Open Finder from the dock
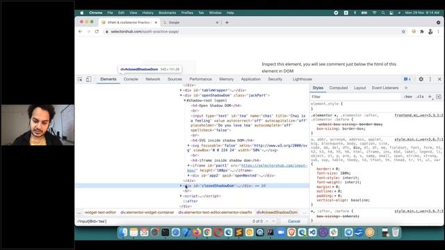Screen dimensions: 445x250 [123, 233]
